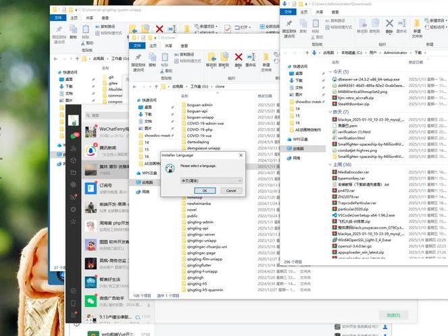The image size is (448, 336).
Task: Collapse the 今天 (5) group in Downloads
Action: (x=330, y=72)
